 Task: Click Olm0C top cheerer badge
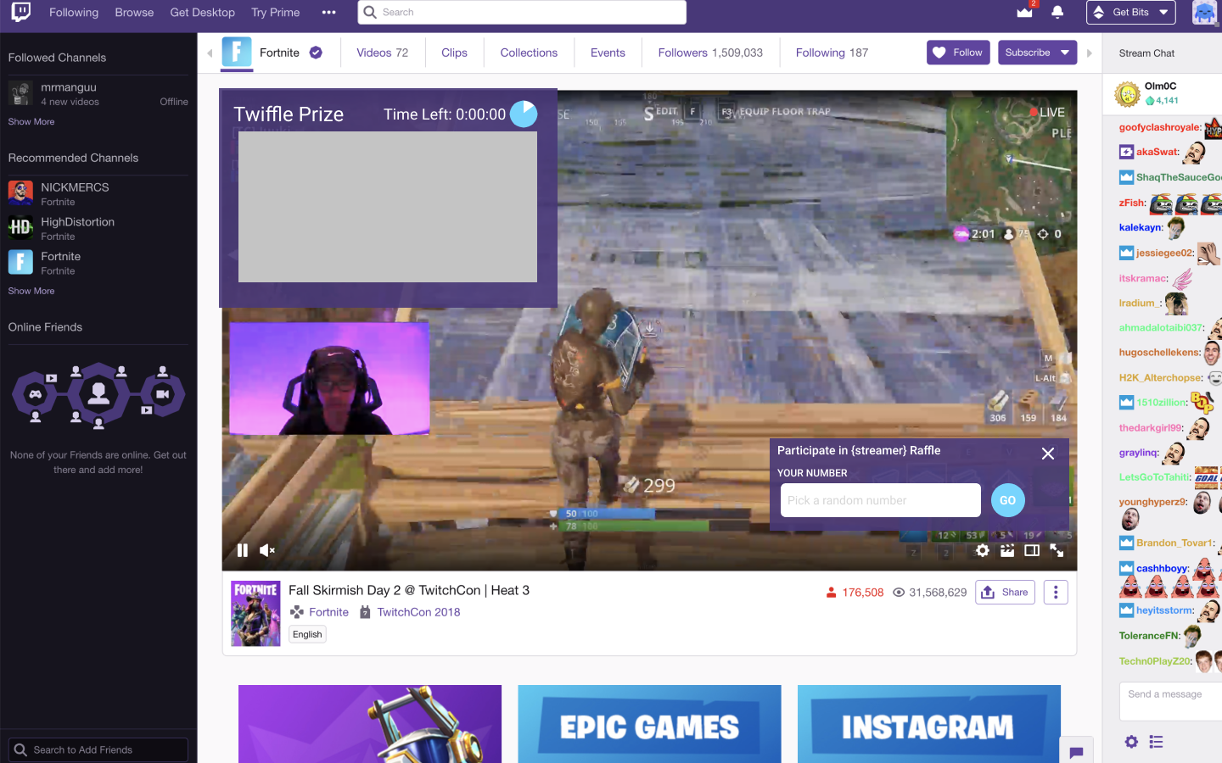pos(1127,93)
